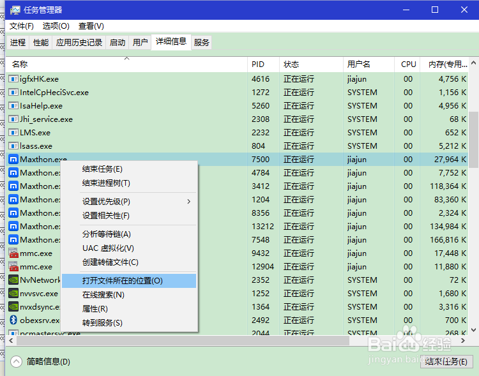Viewport: 479px width, 376px height.
Task: Choose 分析等待链(A) in context menu
Action: click(x=129, y=234)
